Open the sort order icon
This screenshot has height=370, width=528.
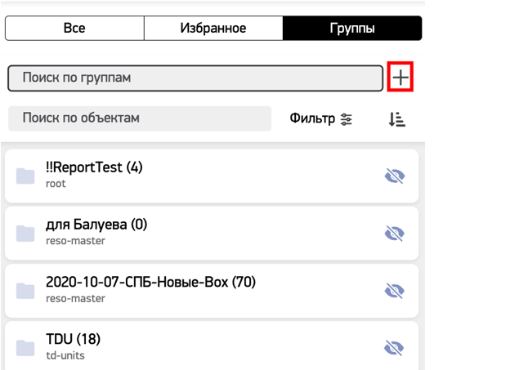tap(396, 119)
